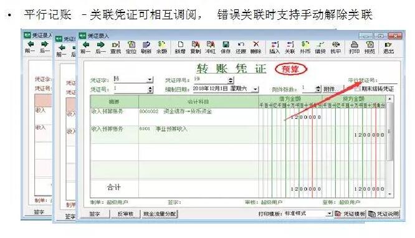Expand the 凭证字 dropdown
415x238 pixels.
pyautogui.click(x=150, y=79)
